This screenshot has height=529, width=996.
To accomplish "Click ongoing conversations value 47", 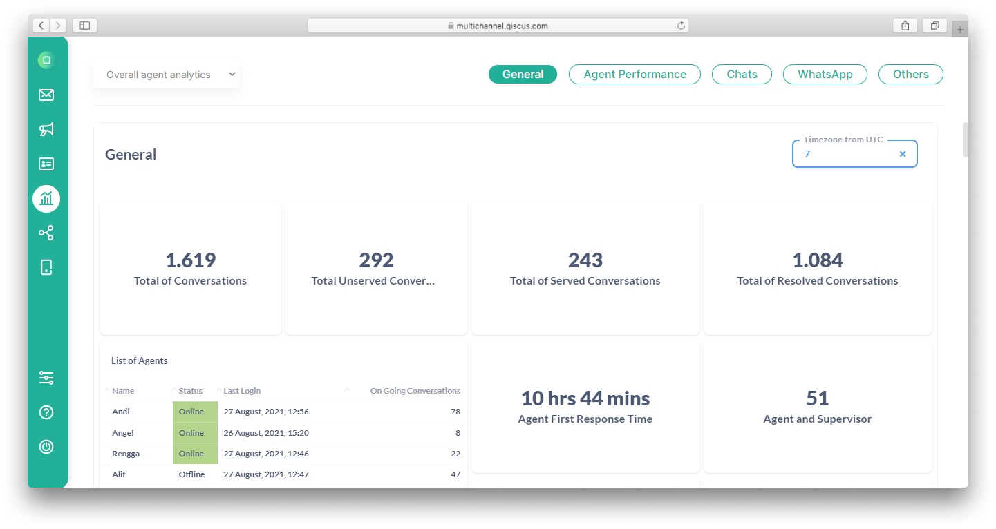I will [455, 474].
